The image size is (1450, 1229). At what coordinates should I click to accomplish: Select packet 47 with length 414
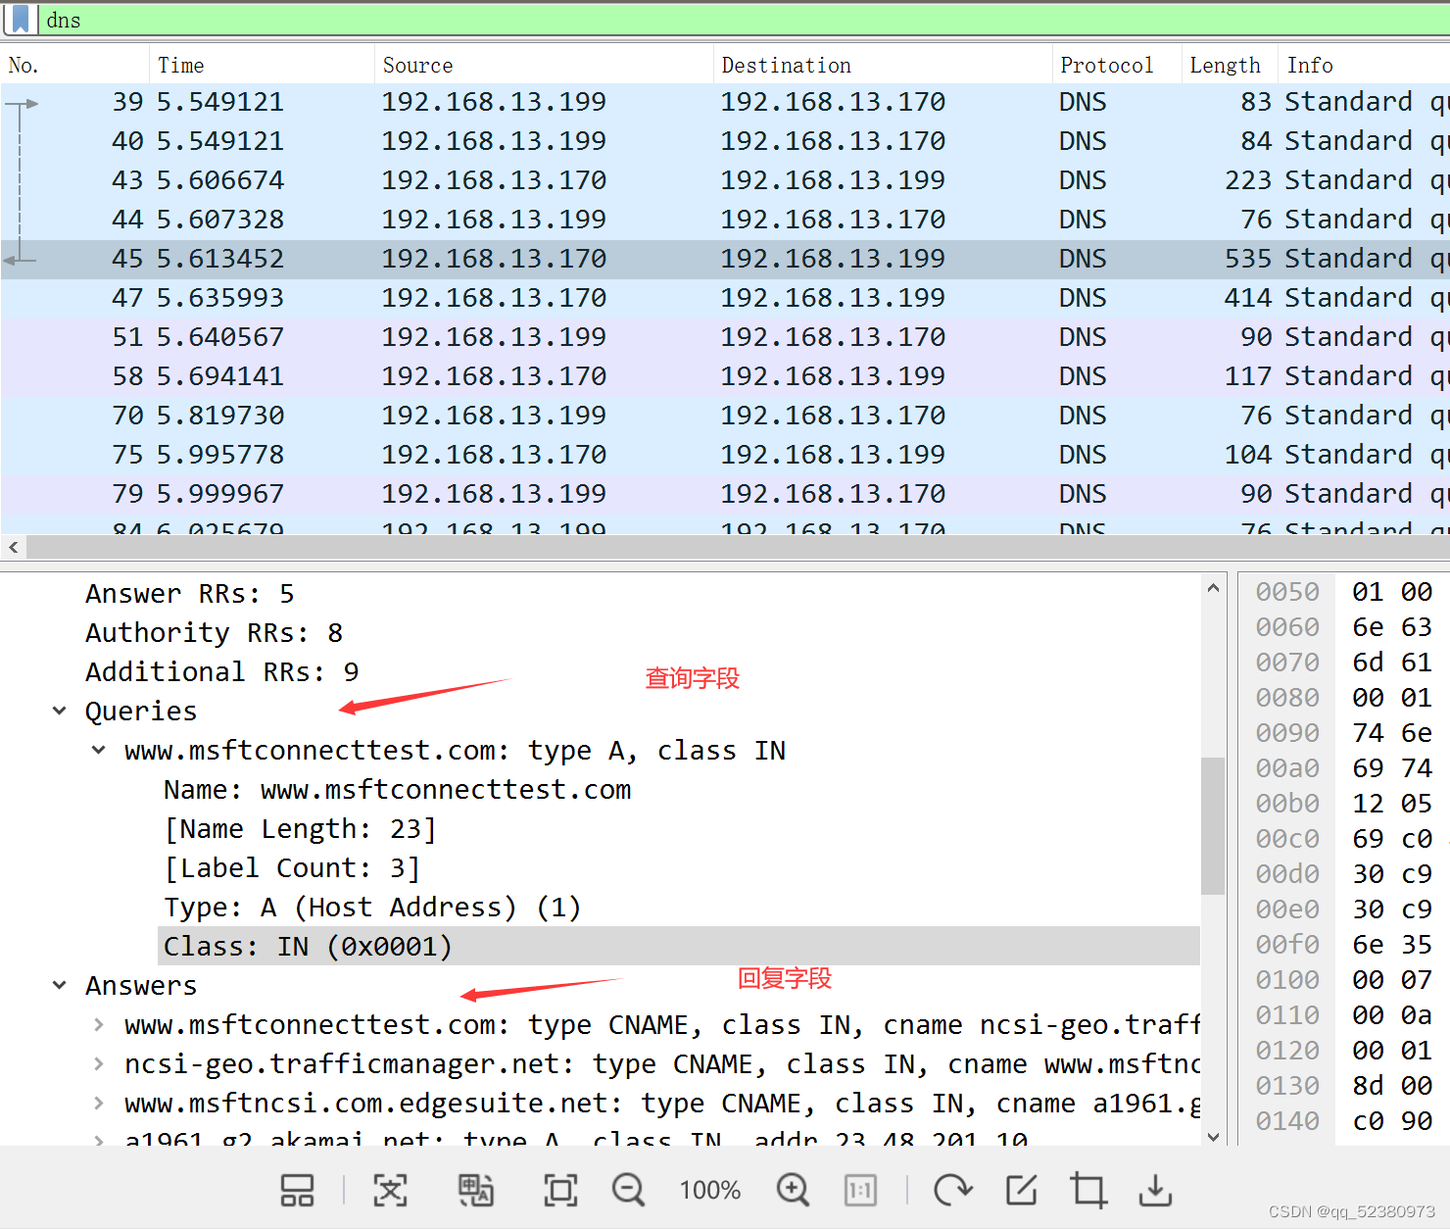click(x=725, y=298)
